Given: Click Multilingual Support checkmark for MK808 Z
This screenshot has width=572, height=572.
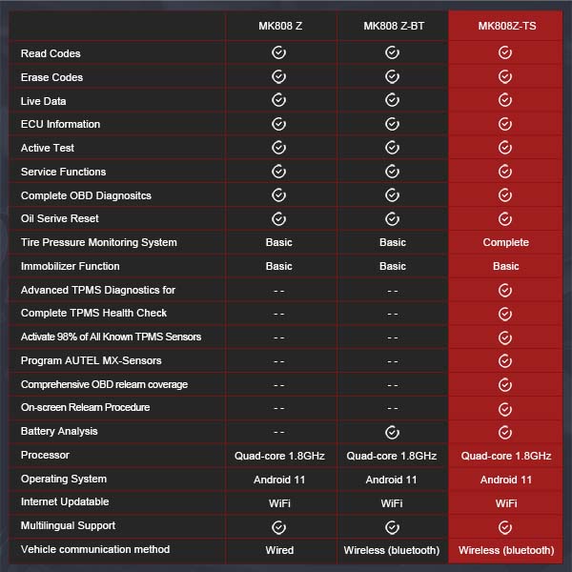Looking at the screenshot, I should [x=278, y=527].
